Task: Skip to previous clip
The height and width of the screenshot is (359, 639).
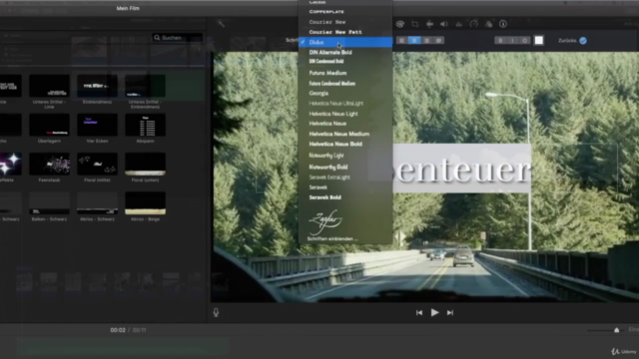Action: pyautogui.click(x=419, y=312)
